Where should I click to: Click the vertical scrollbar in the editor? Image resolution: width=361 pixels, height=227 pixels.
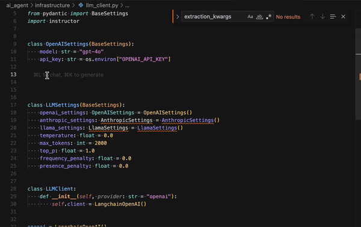tap(358, 73)
